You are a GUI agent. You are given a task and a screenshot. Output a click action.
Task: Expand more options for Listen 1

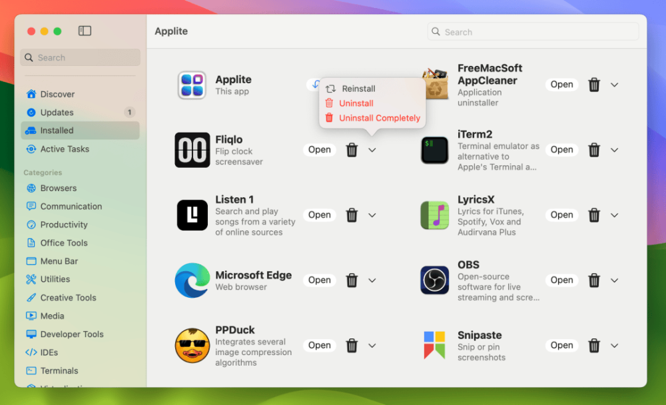point(372,215)
